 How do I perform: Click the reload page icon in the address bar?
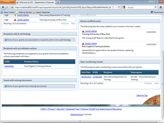pos(119,7)
